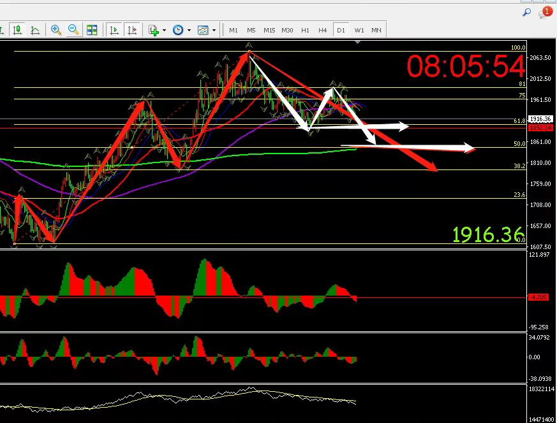Toggle the active D1 timeframe button
The image size is (557, 423).
[x=341, y=30]
